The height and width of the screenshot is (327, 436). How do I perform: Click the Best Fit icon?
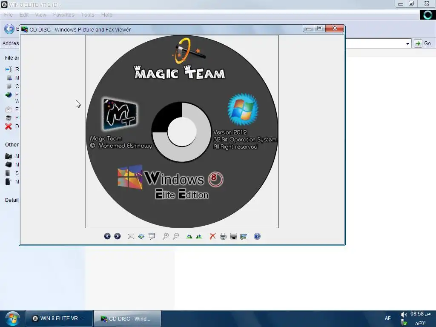click(131, 236)
